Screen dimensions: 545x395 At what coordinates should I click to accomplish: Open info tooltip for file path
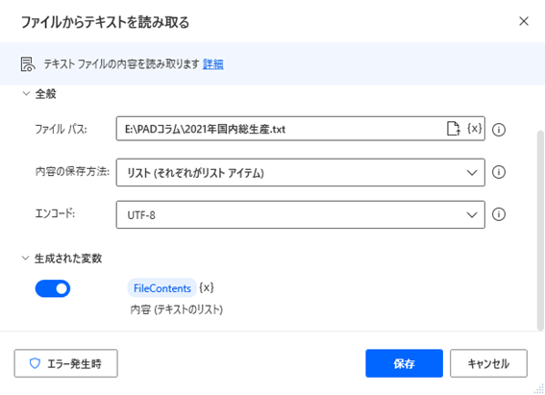click(499, 130)
